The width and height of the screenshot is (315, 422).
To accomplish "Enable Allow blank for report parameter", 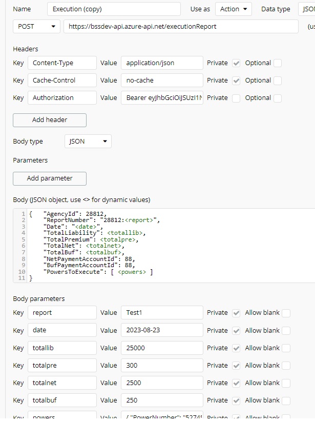I will click(x=286, y=313).
